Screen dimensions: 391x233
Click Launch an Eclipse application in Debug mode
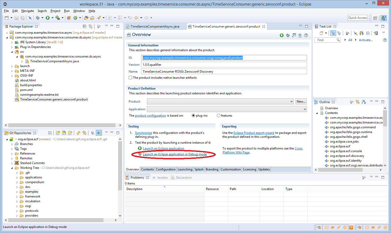[x=175, y=154]
